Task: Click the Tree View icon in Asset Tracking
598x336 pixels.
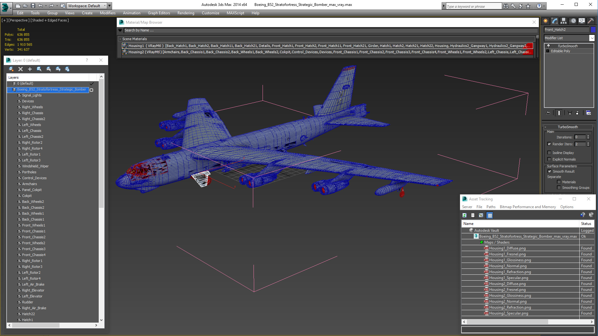Action: 481,215
